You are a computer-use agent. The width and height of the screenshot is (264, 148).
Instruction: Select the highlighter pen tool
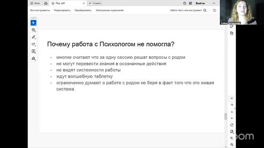33,37
